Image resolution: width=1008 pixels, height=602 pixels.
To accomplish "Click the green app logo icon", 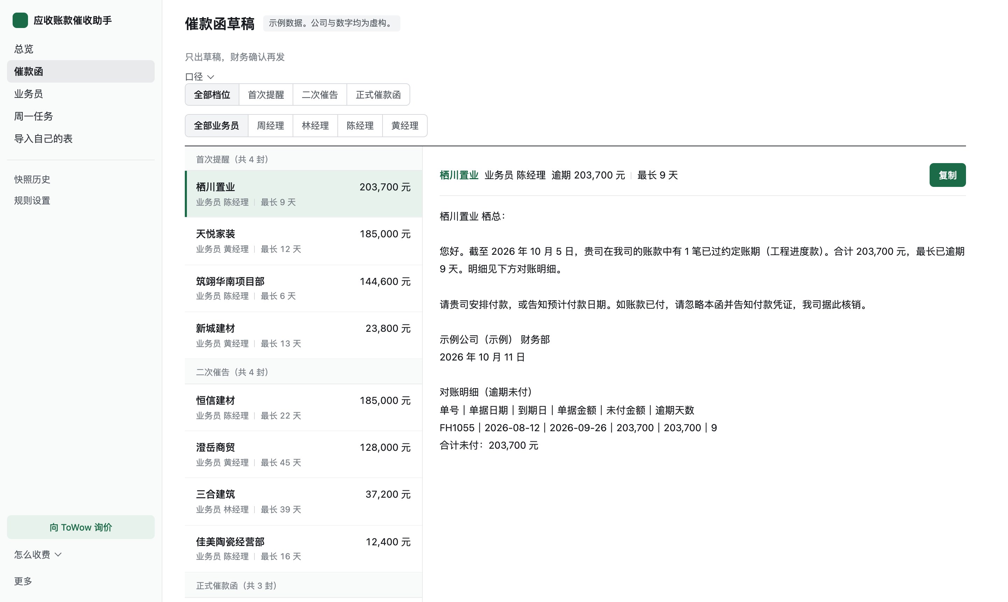I will coord(20,20).
